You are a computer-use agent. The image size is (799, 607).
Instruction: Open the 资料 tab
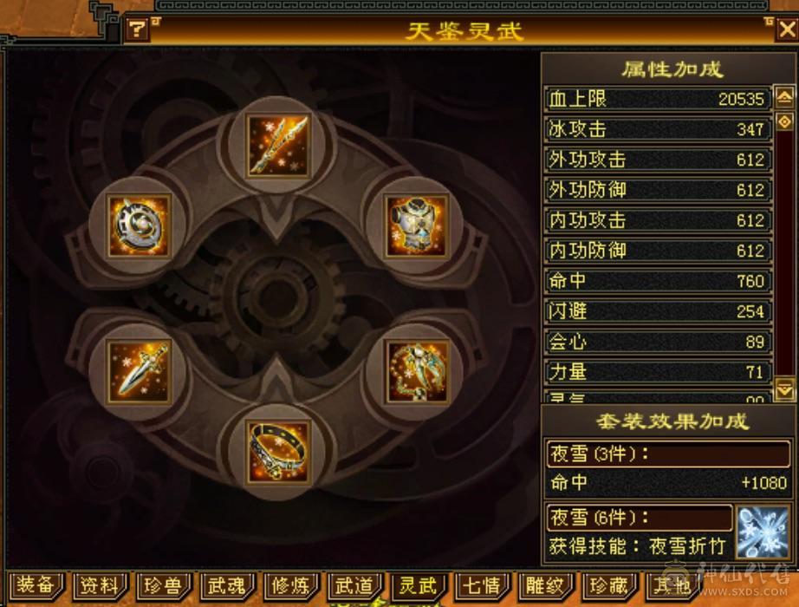pos(100,584)
